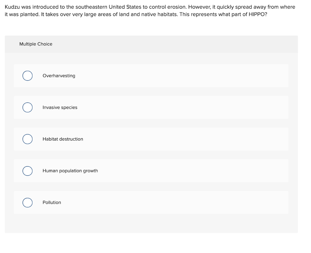
Task: Click the Invasive species answer label
Action: [60, 108]
